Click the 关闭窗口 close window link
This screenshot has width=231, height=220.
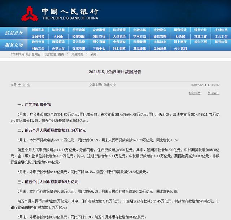tap(213, 93)
